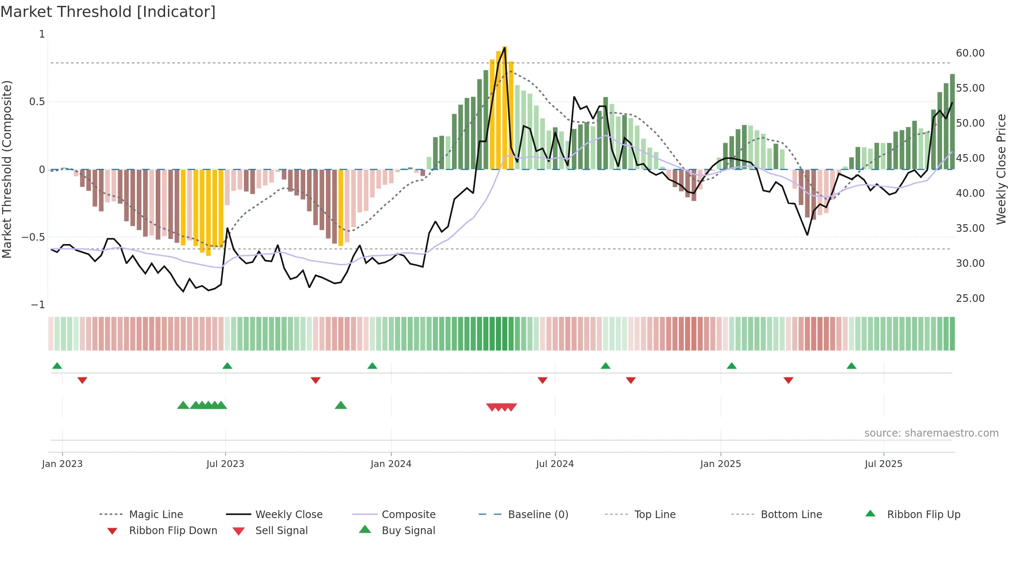1013x570 pixels.
Task: Toggle the Ribbon Flip Down legend entry
Action: click(162, 530)
